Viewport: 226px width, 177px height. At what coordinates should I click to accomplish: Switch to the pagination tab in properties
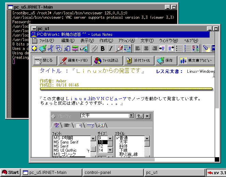[79, 125]
